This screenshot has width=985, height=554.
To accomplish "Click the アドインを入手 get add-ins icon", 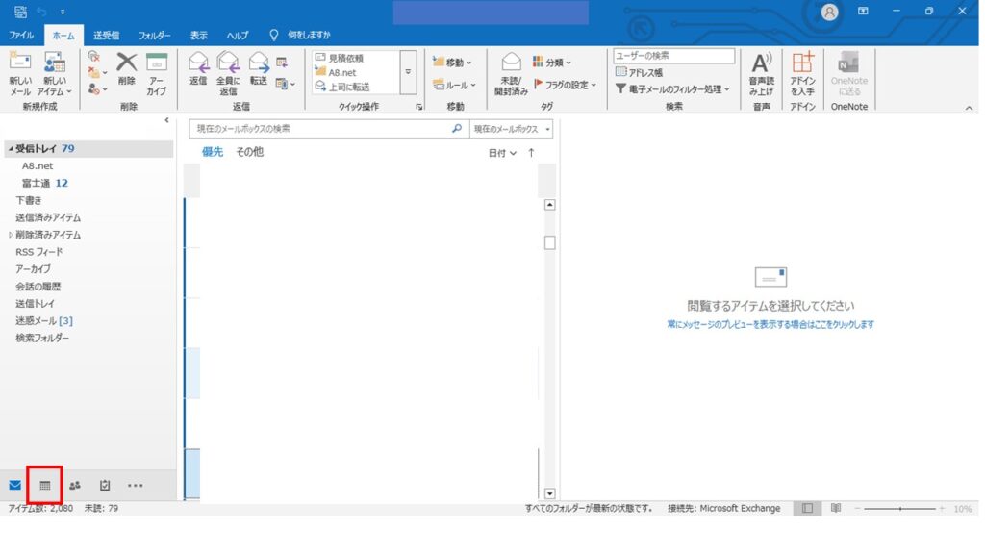I will [802, 73].
